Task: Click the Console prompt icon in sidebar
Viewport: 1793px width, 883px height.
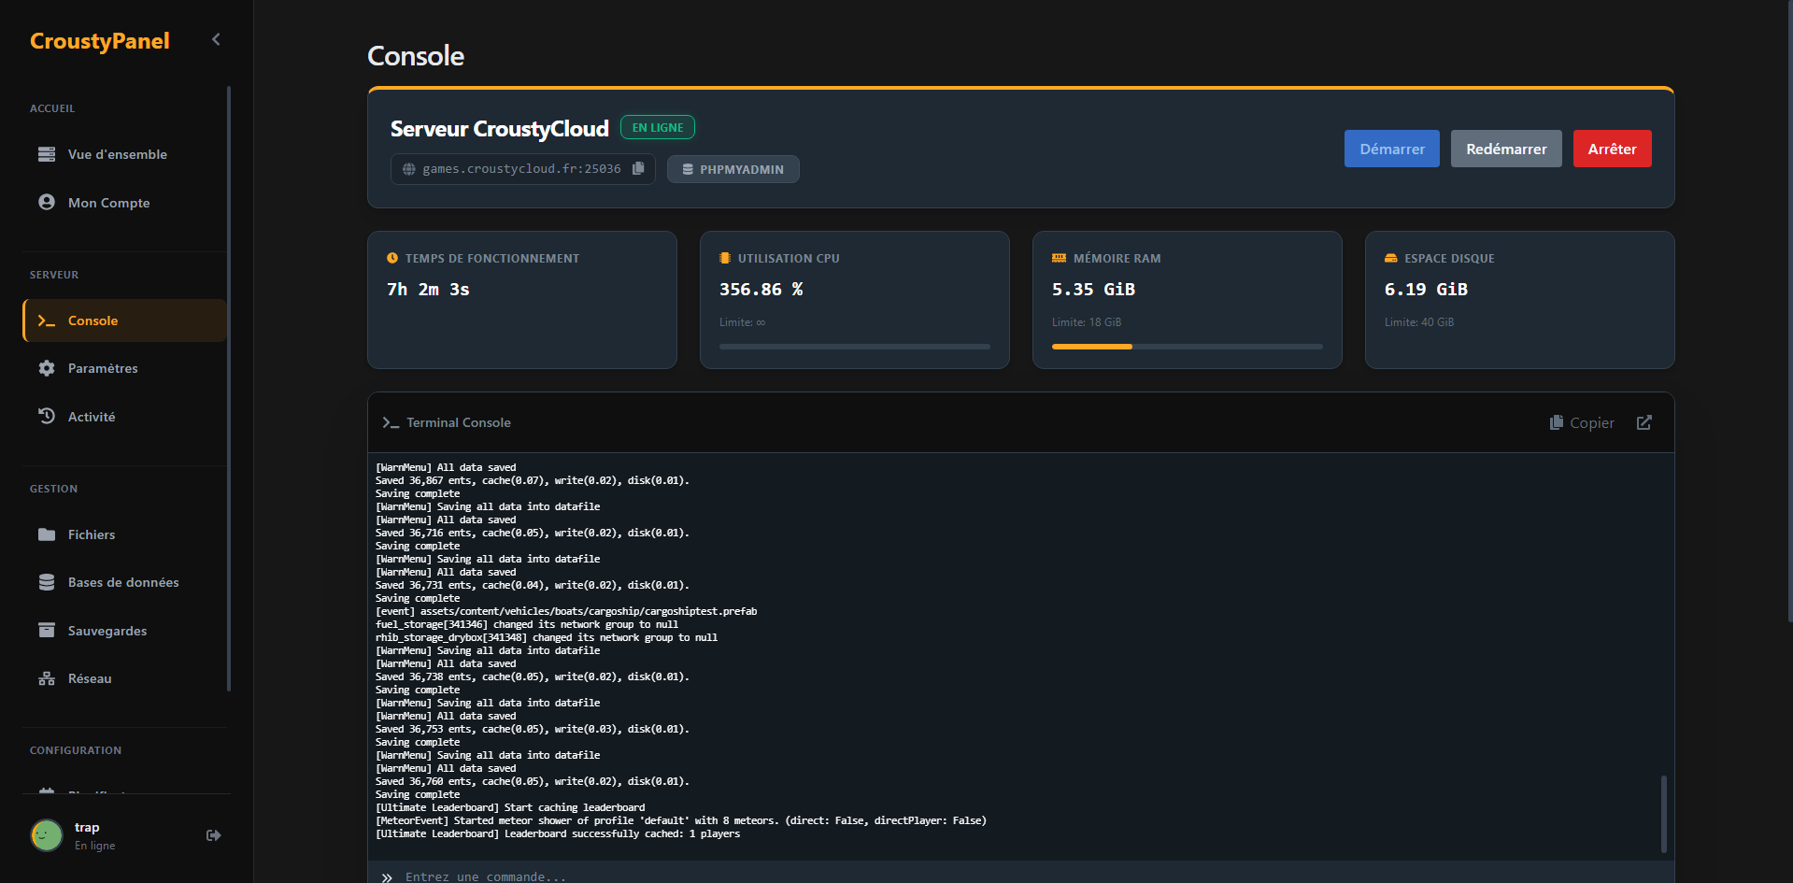Action: click(x=47, y=320)
